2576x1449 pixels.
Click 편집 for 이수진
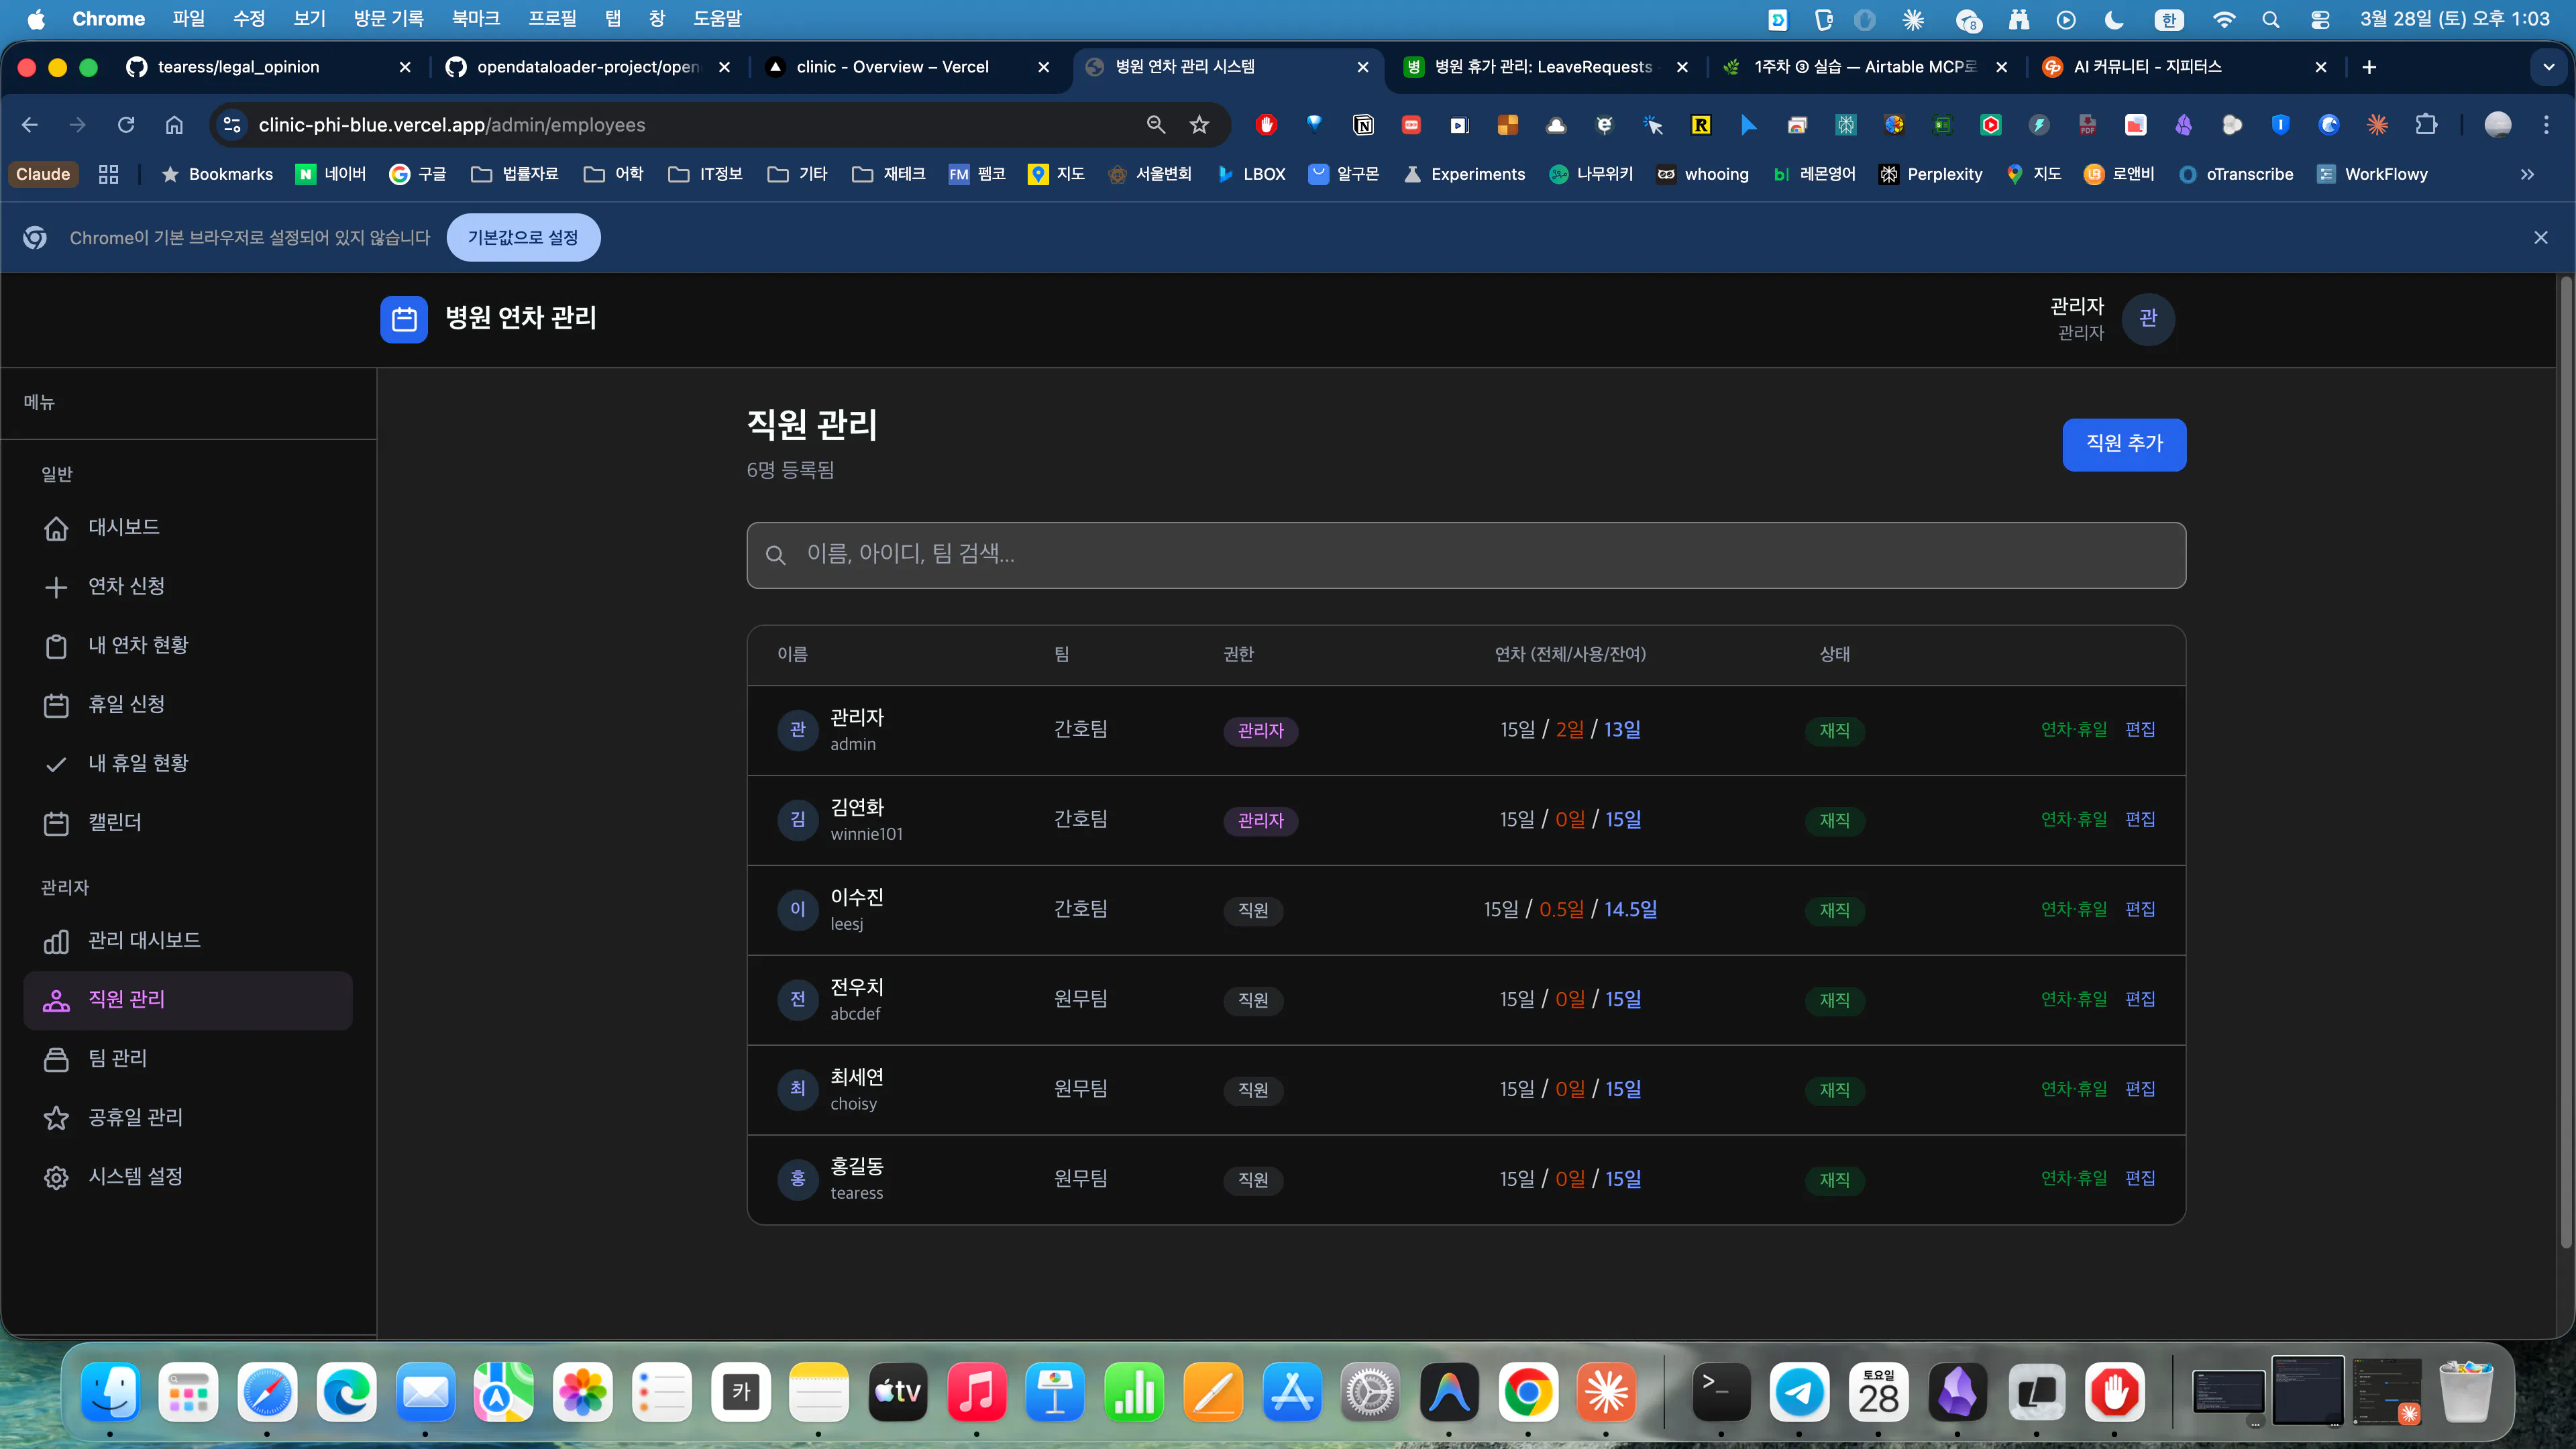(x=2140, y=909)
